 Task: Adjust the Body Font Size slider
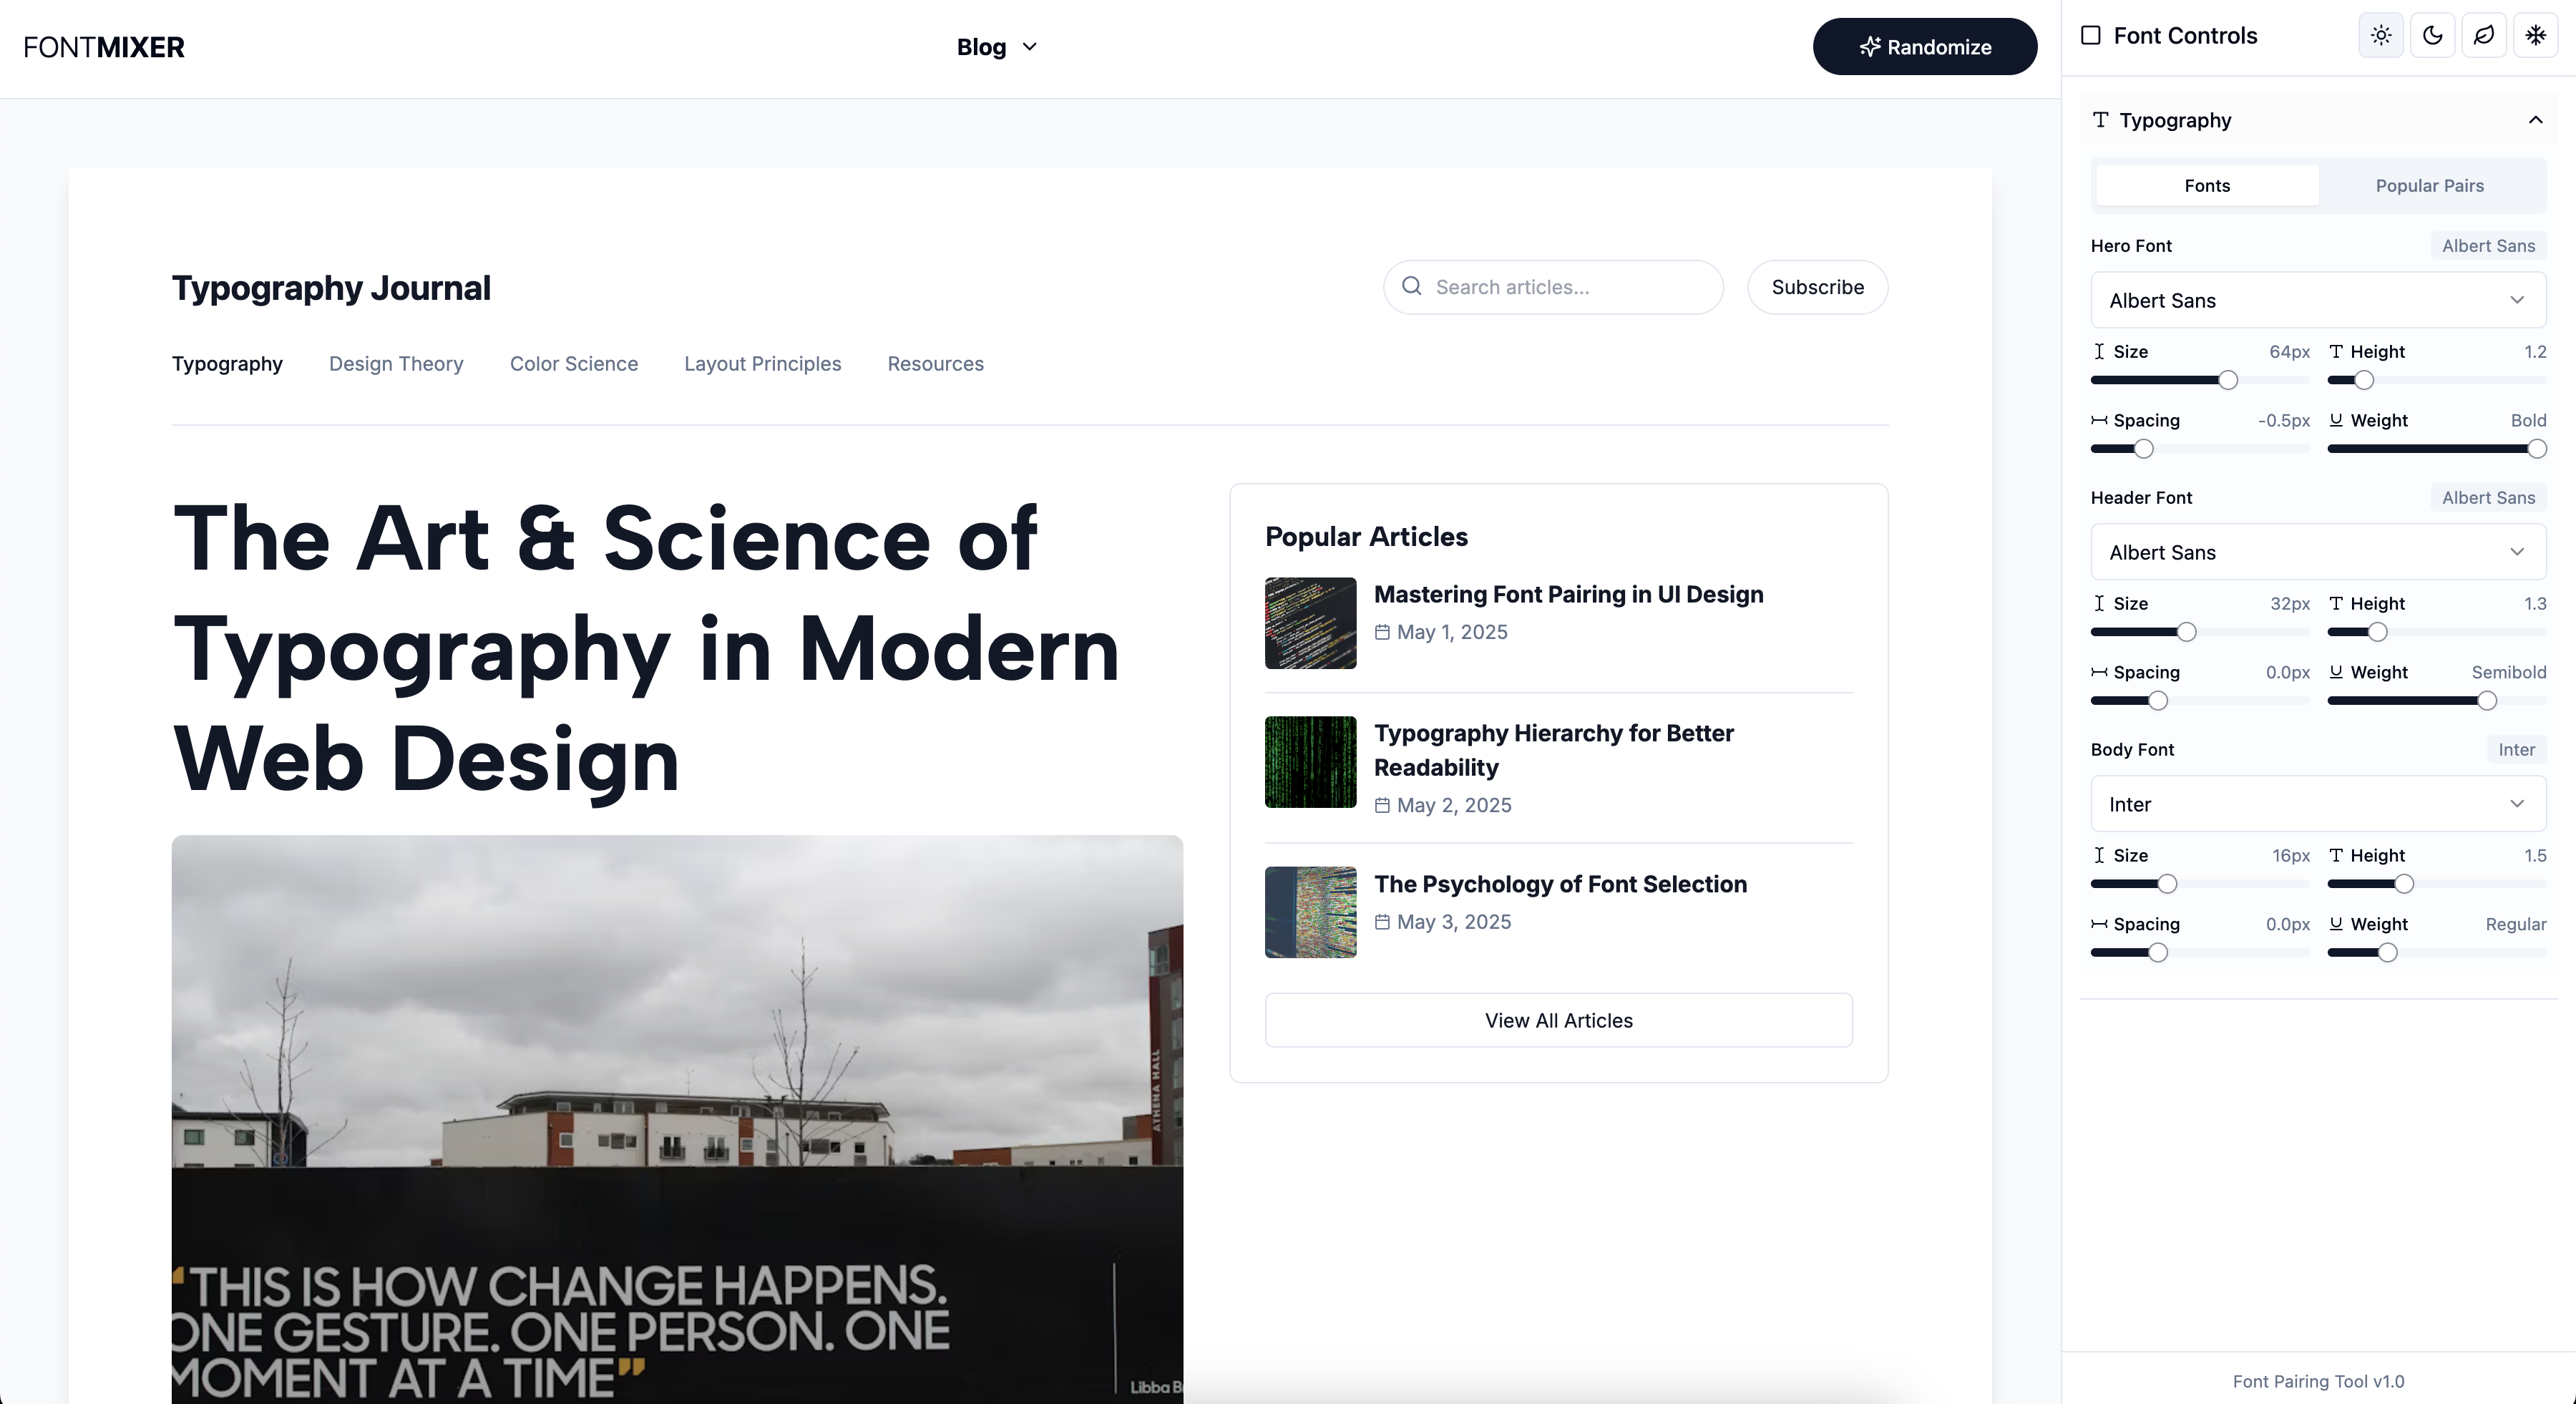coord(2200,884)
